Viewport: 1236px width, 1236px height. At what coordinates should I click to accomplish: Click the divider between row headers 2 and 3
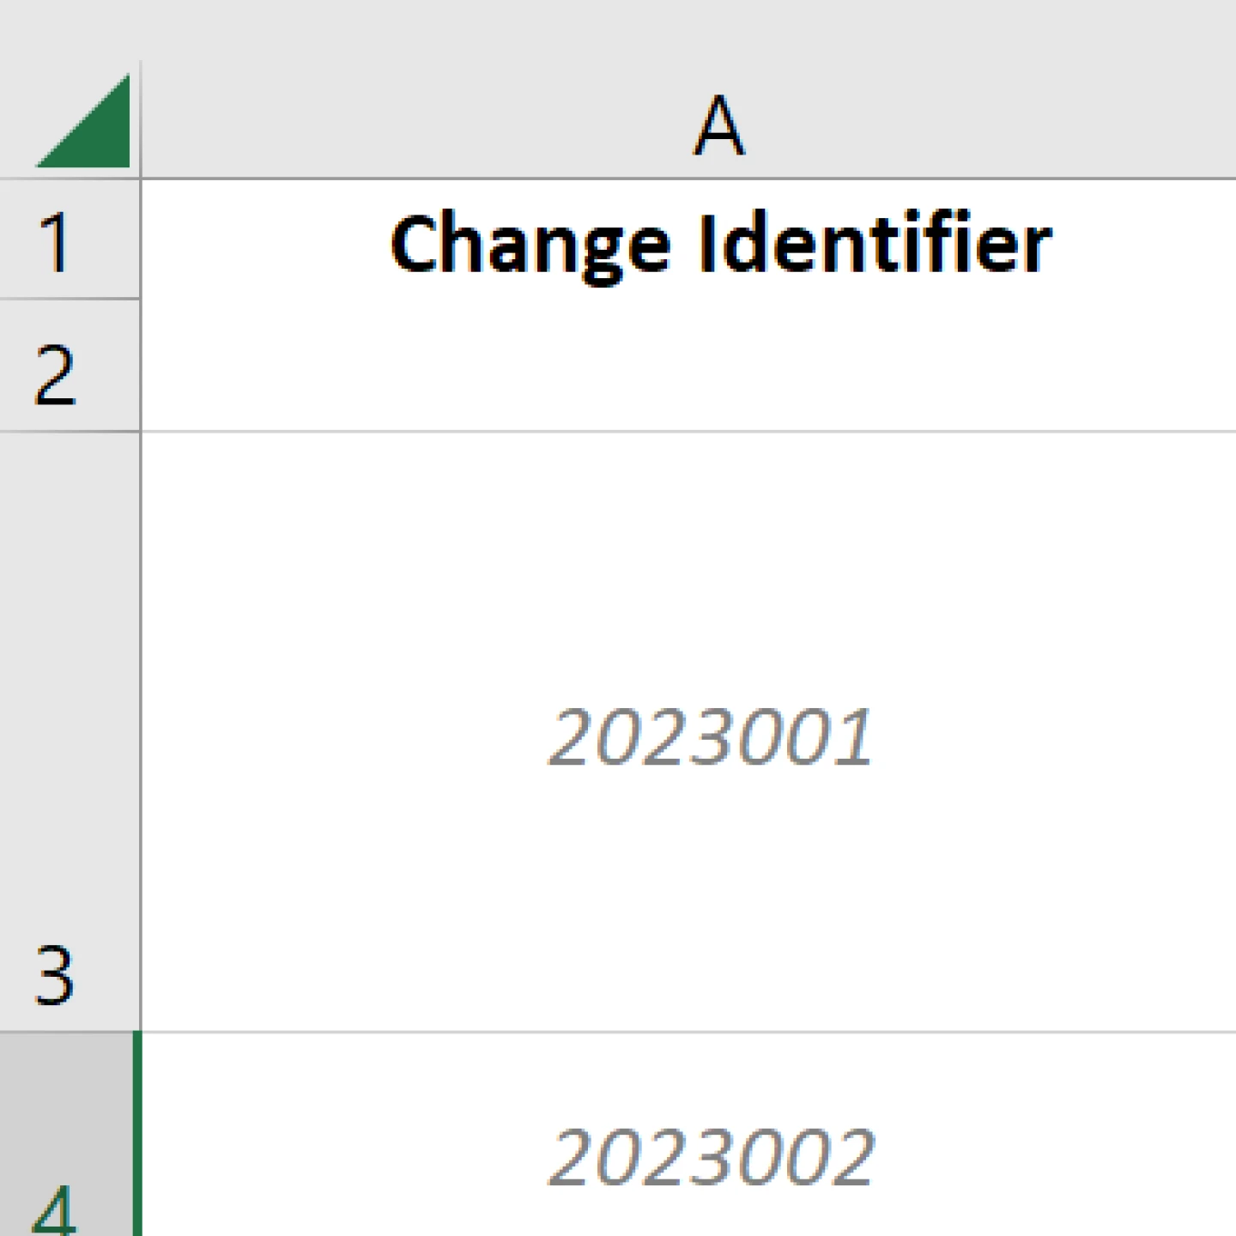coord(69,431)
